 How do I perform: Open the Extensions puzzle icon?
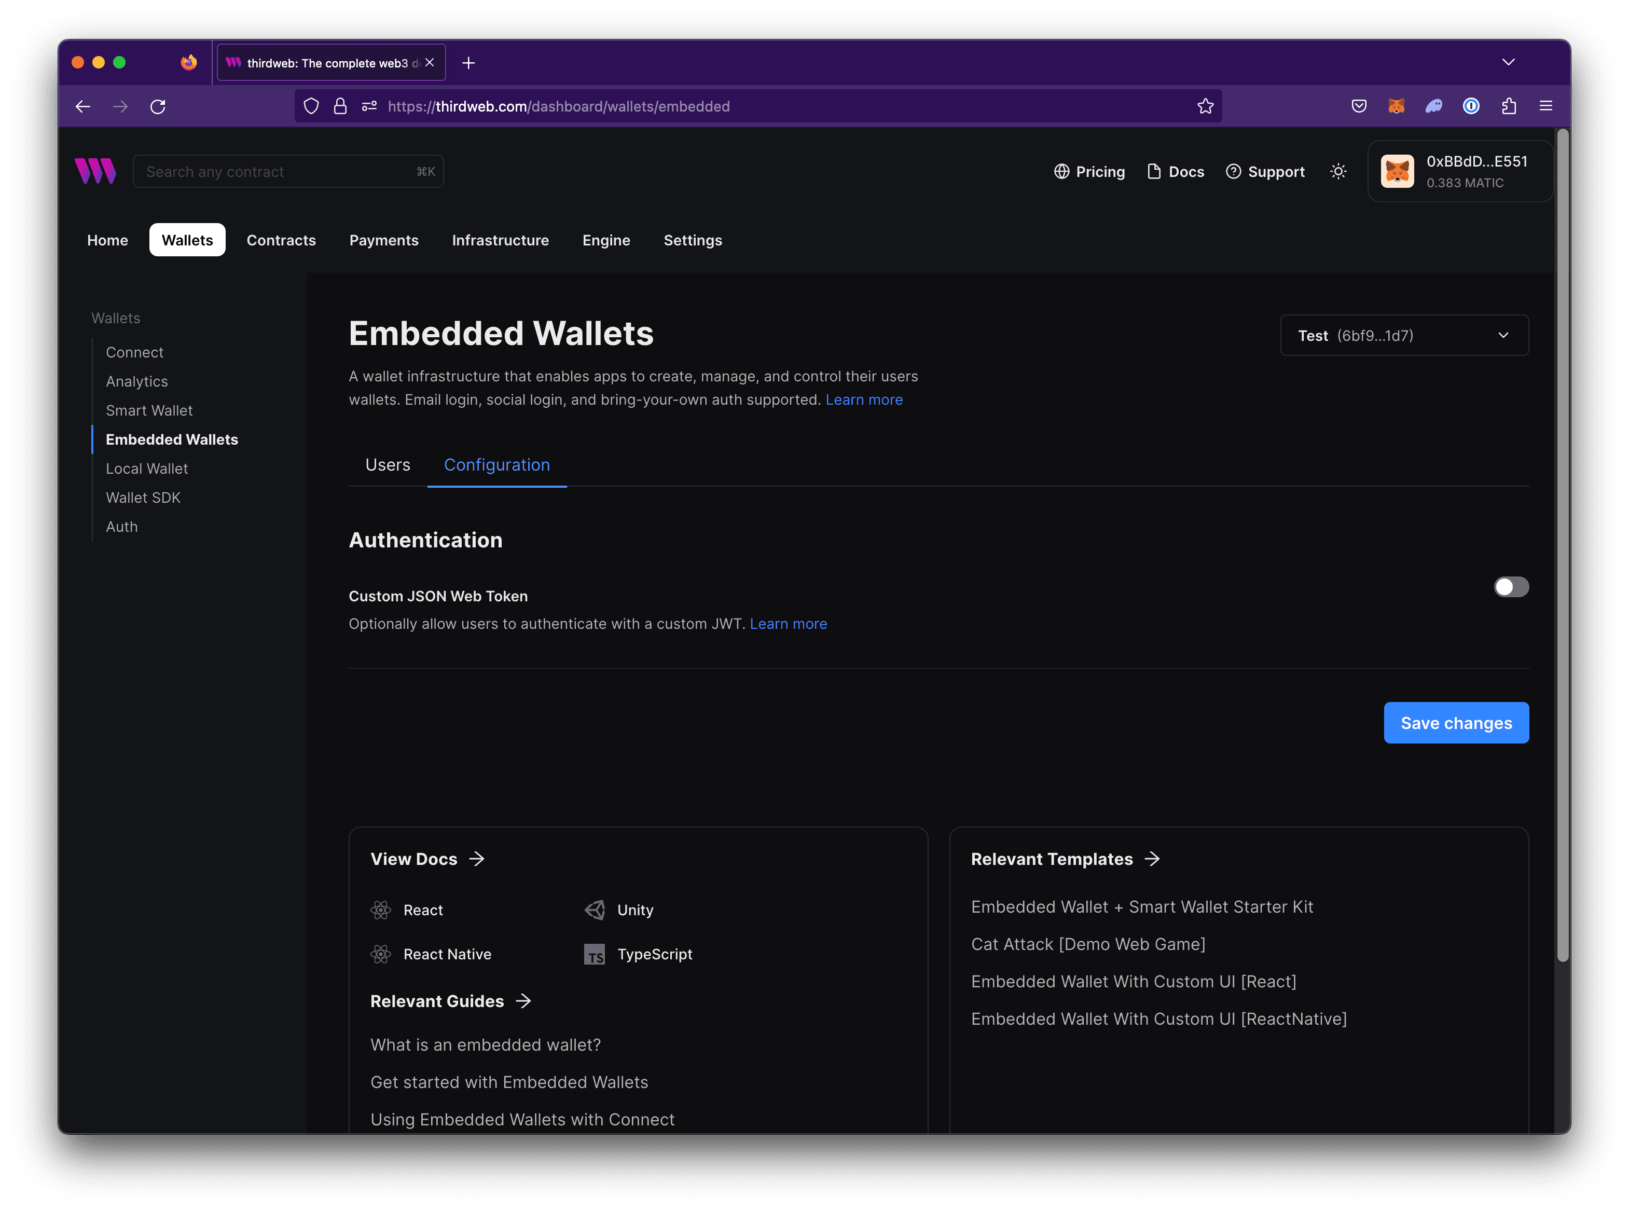point(1508,106)
